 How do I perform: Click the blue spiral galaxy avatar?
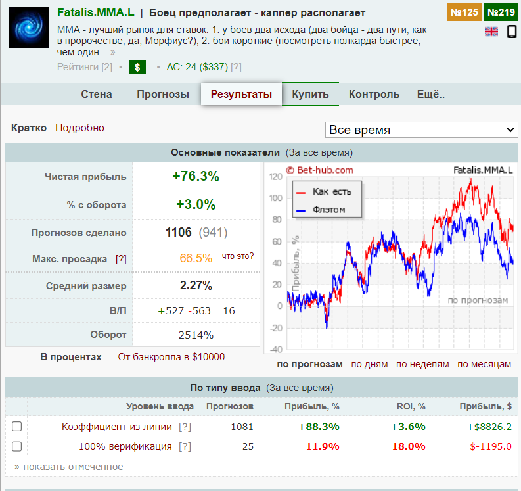(x=29, y=27)
